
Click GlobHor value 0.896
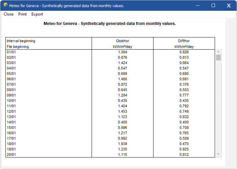tap(122, 128)
